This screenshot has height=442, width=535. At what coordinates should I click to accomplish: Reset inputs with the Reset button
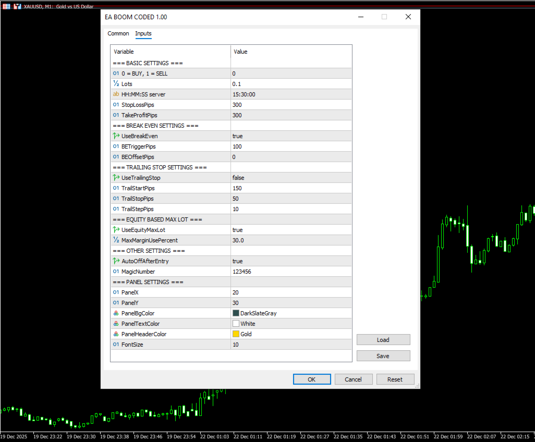395,379
